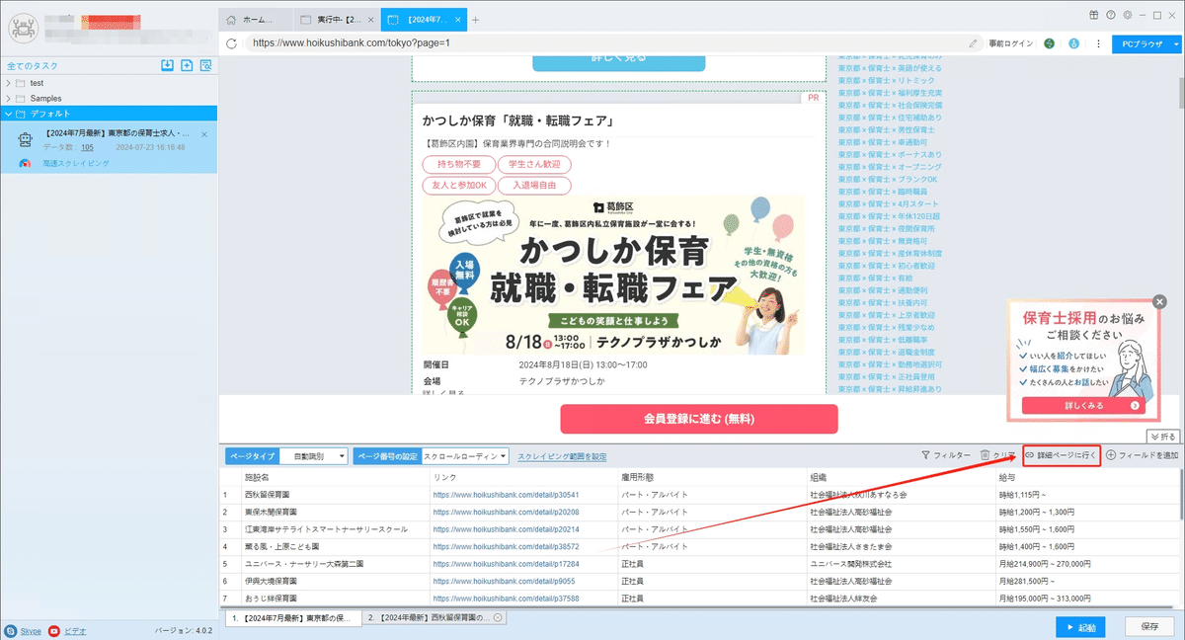Viewport: 1185px width, 640px height.
Task: Click the blue circular icon in the browser toolbar
Action: (x=1073, y=43)
